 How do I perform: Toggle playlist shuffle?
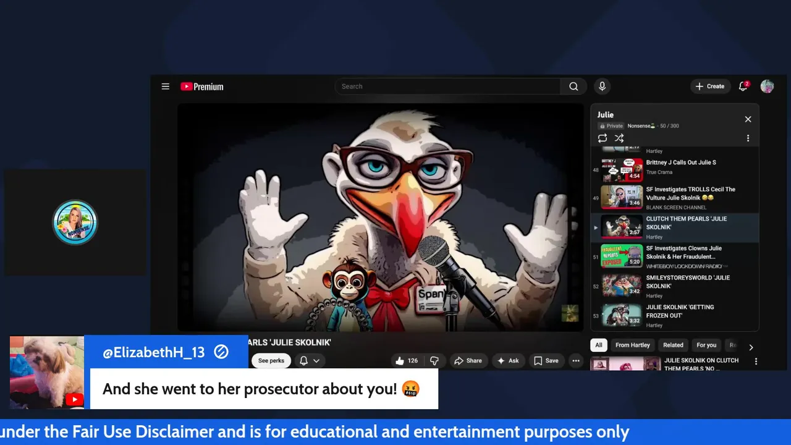click(619, 138)
